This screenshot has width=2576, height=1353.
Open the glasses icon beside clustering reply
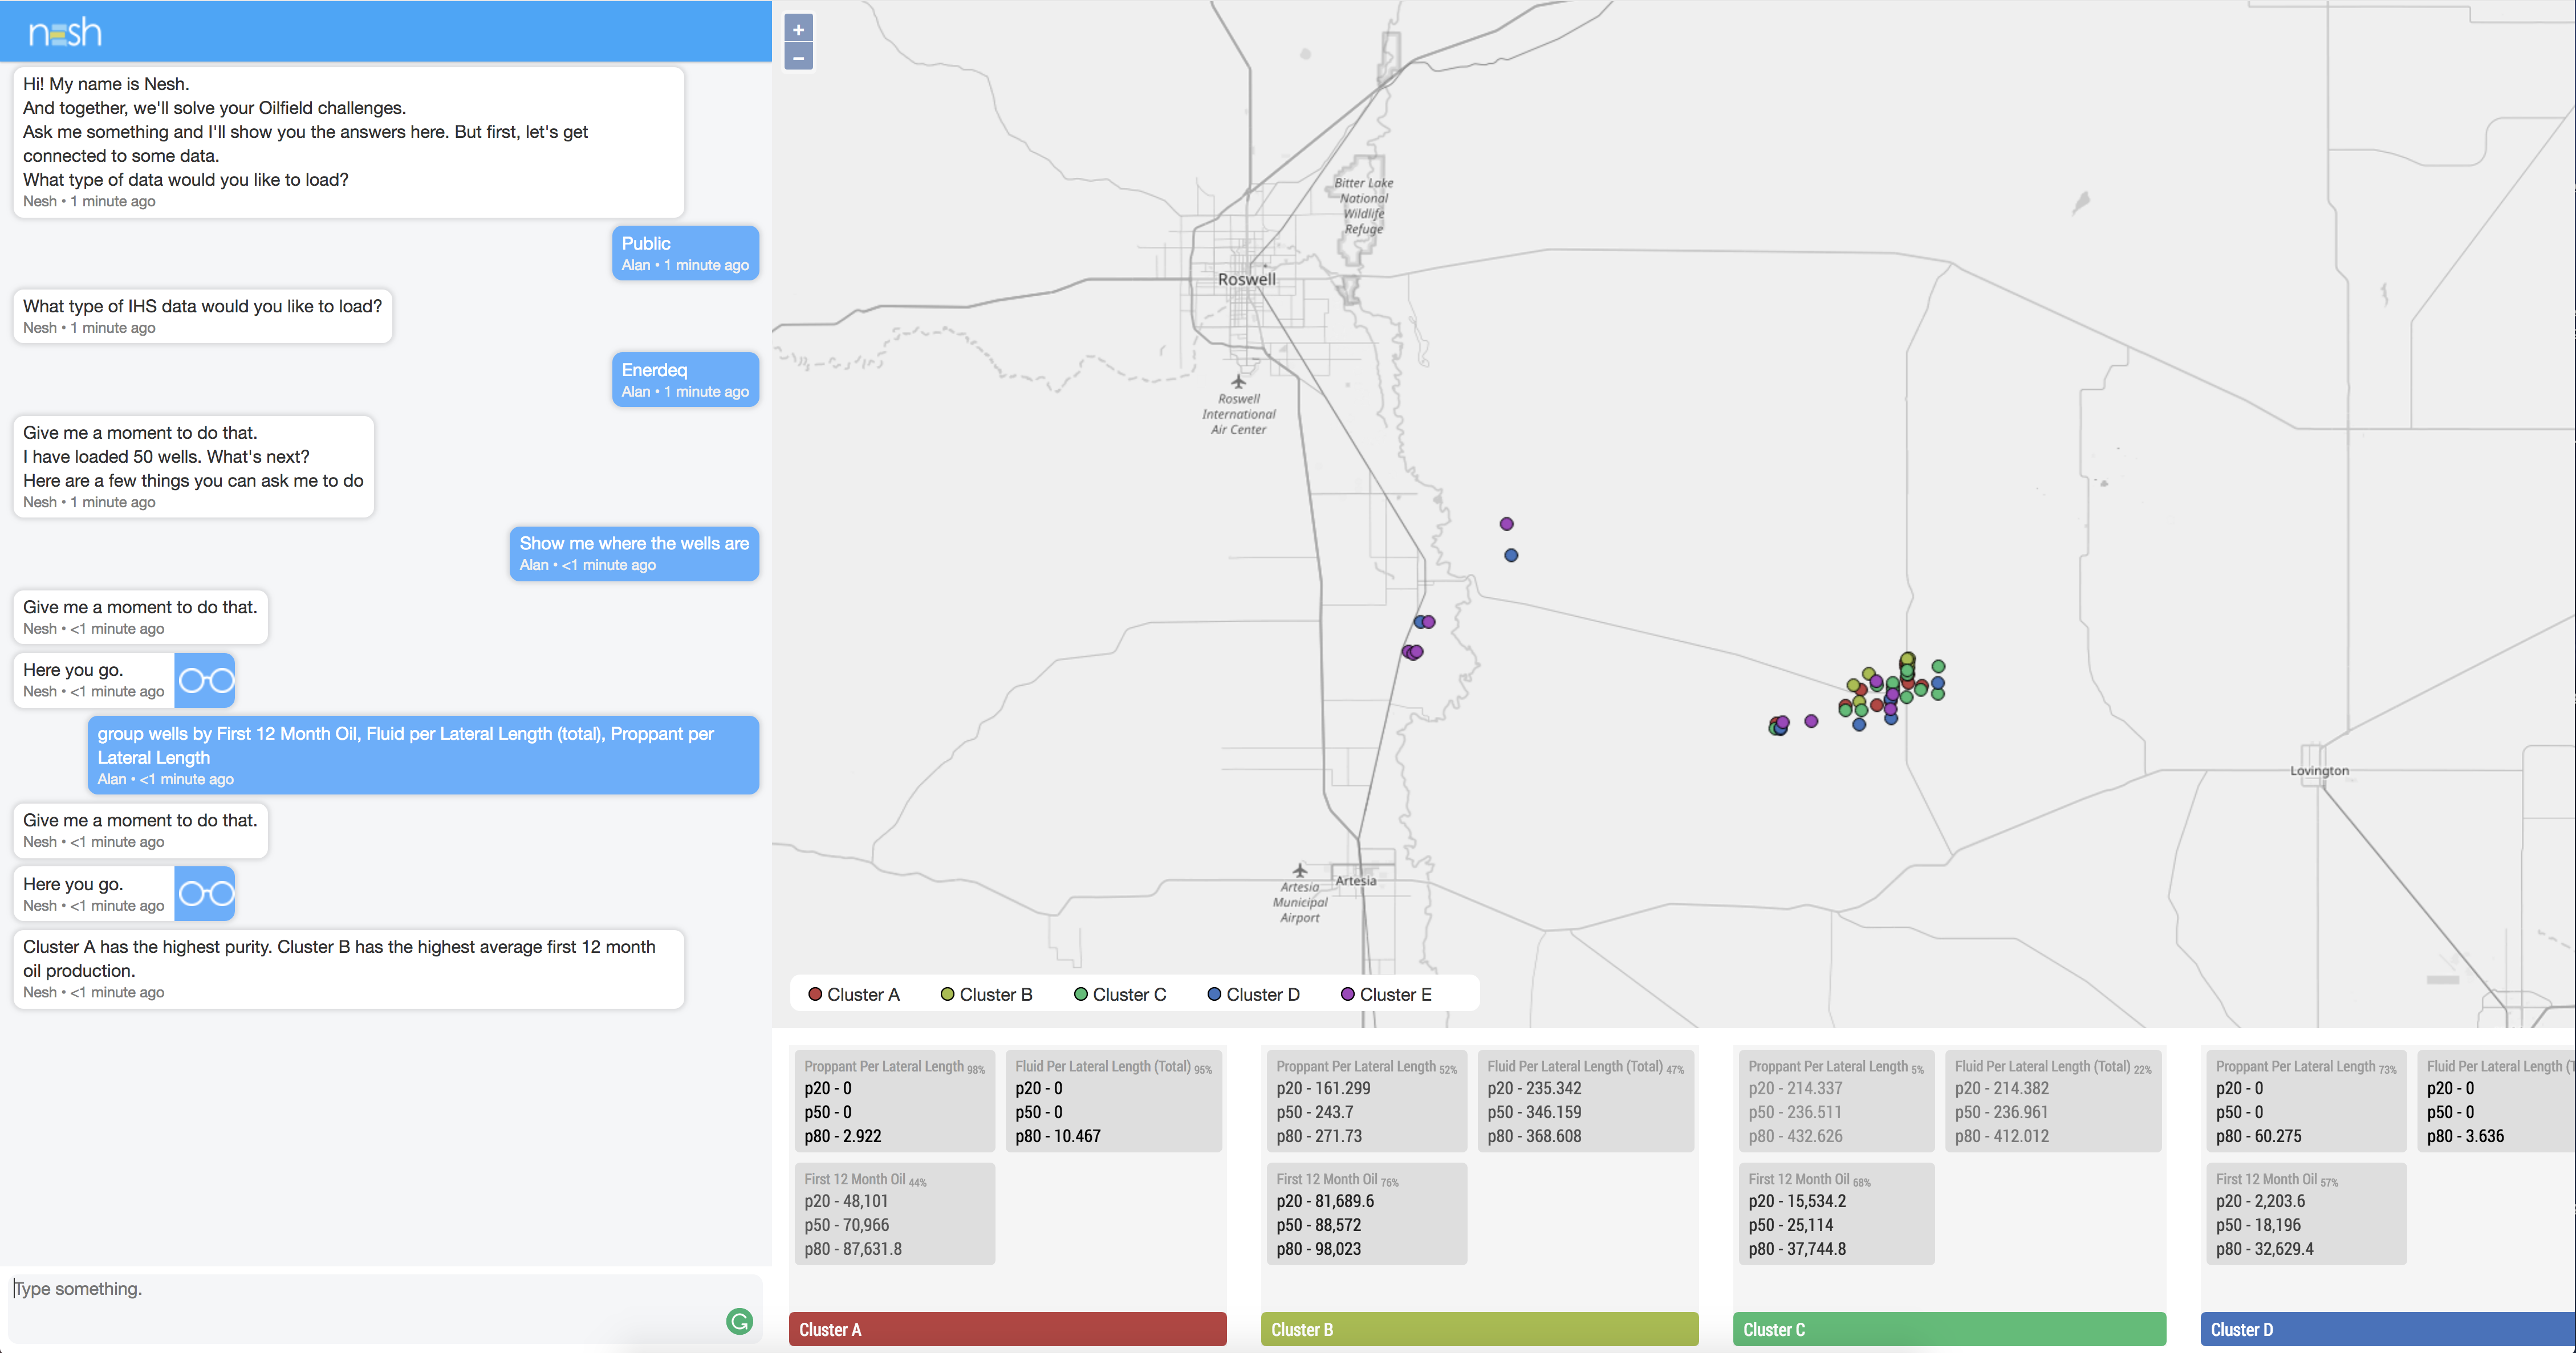tap(205, 893)
